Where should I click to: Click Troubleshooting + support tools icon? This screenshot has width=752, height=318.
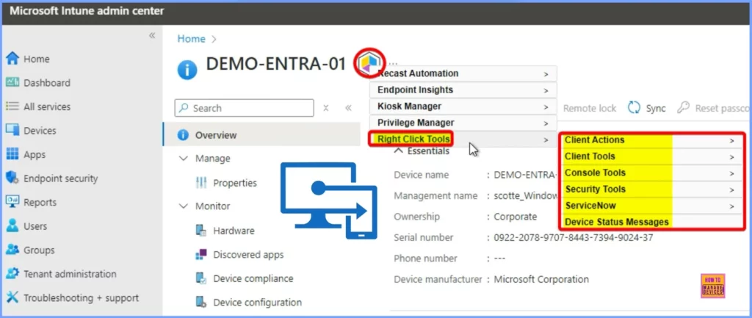(12, 298)
